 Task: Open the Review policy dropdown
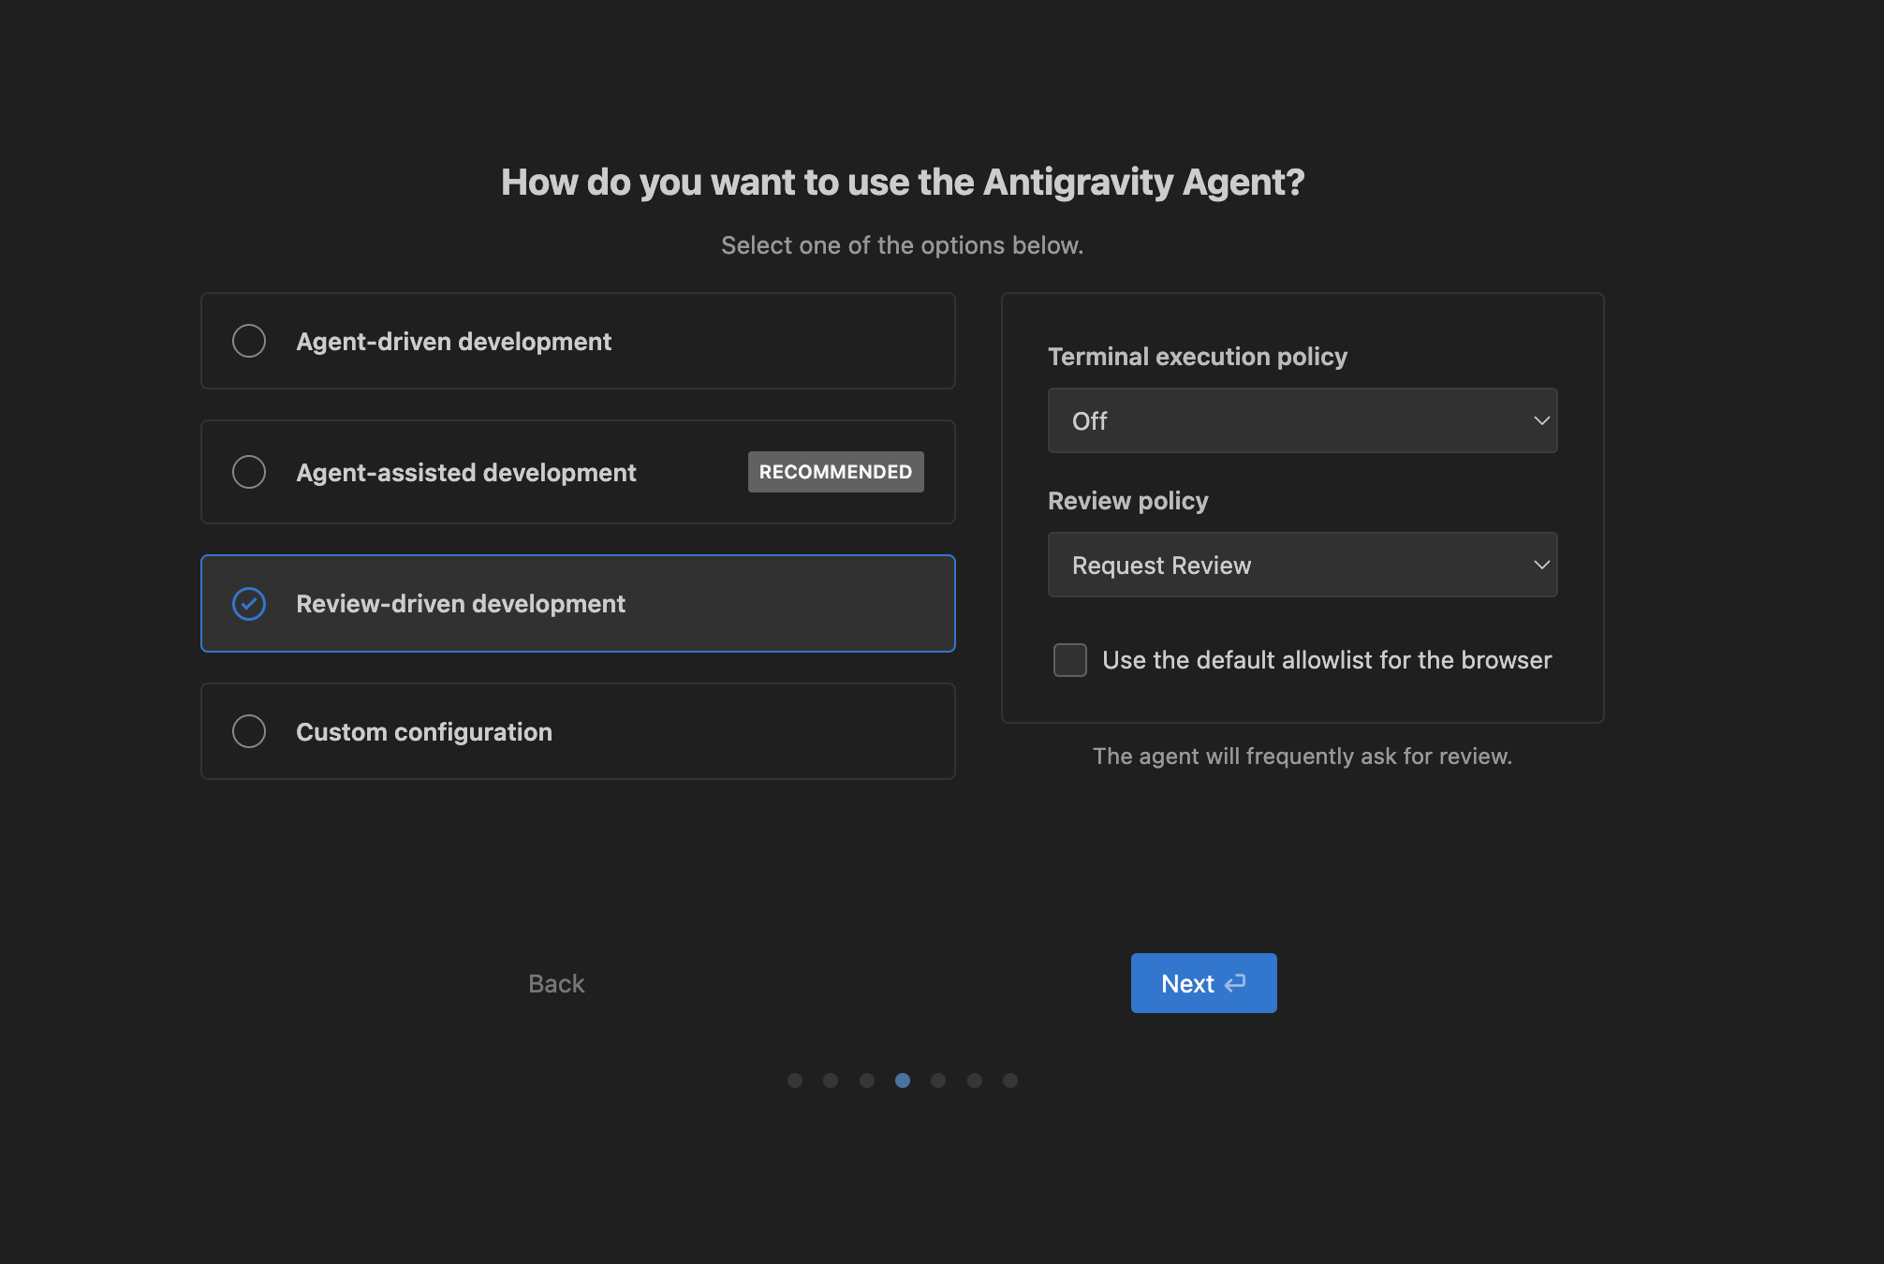(x=1302, y=565)
